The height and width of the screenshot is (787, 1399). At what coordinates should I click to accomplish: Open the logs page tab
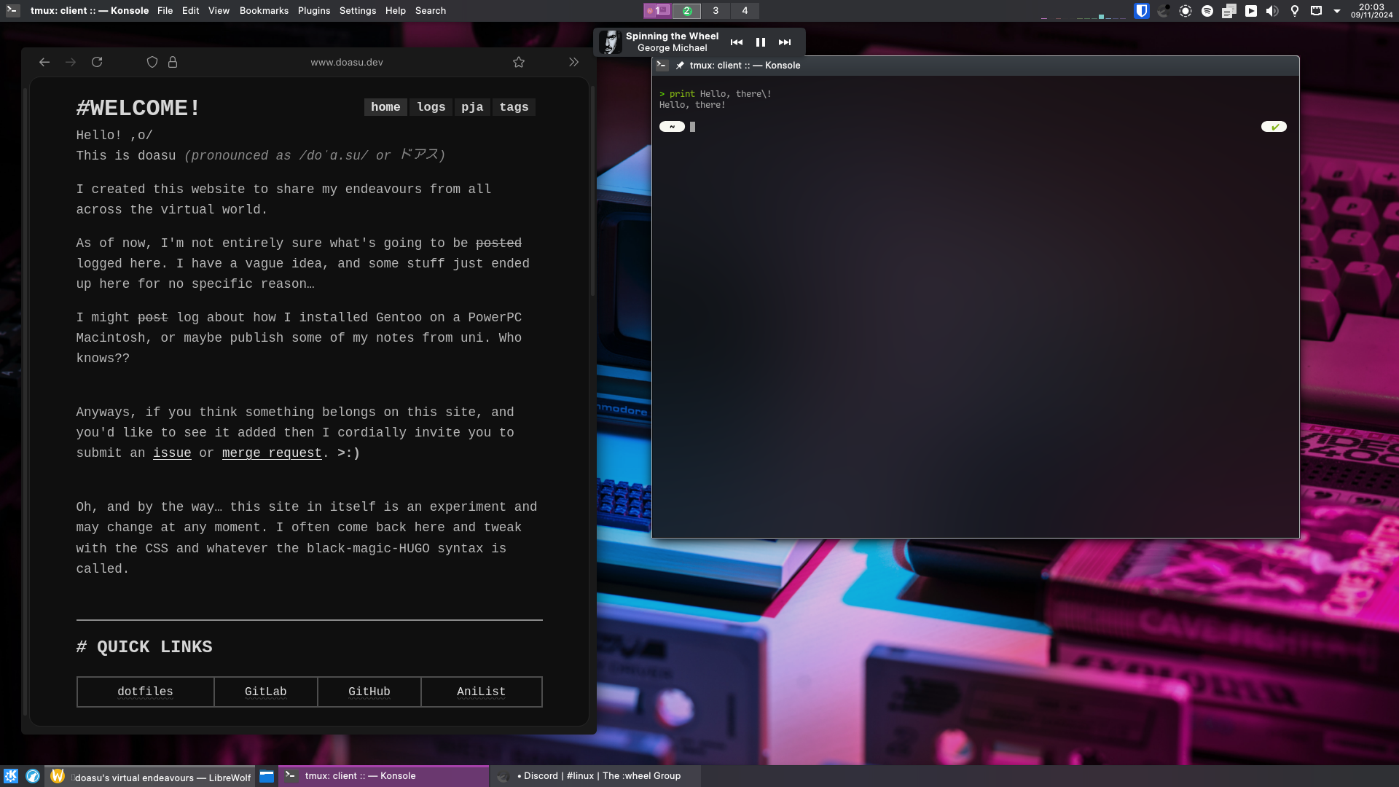(x=431, y=107)
